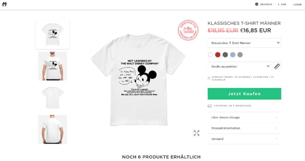Click the Jetzt Kaufen button
The width and height of the screenshot is (305, 161).
point(244,94)
